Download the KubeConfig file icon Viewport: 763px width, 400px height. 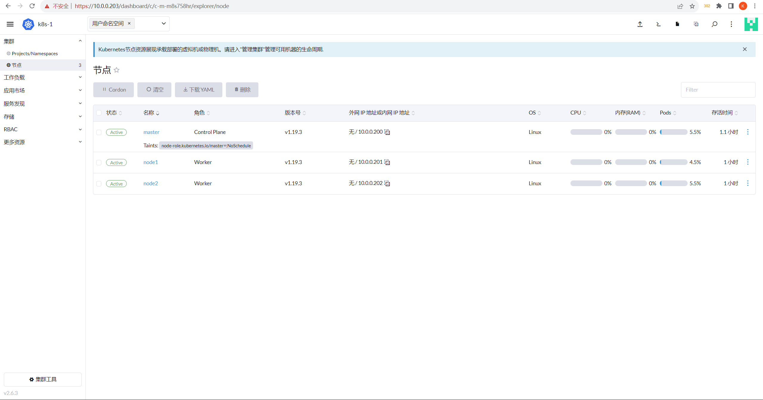(677, 24)
